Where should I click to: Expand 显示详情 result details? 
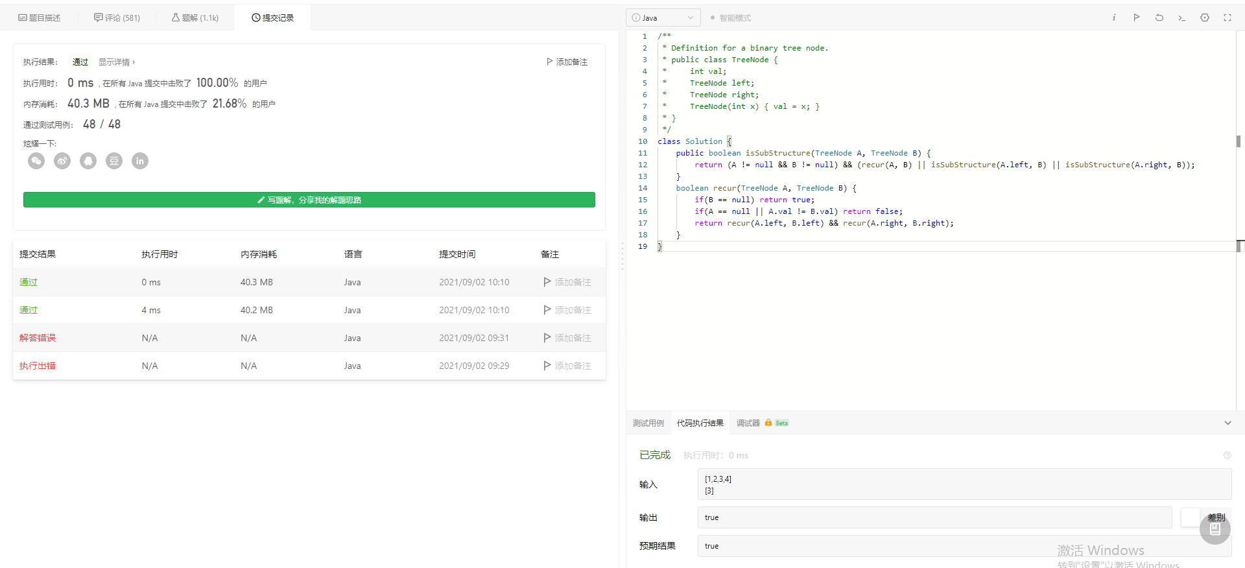click(117, 62)
